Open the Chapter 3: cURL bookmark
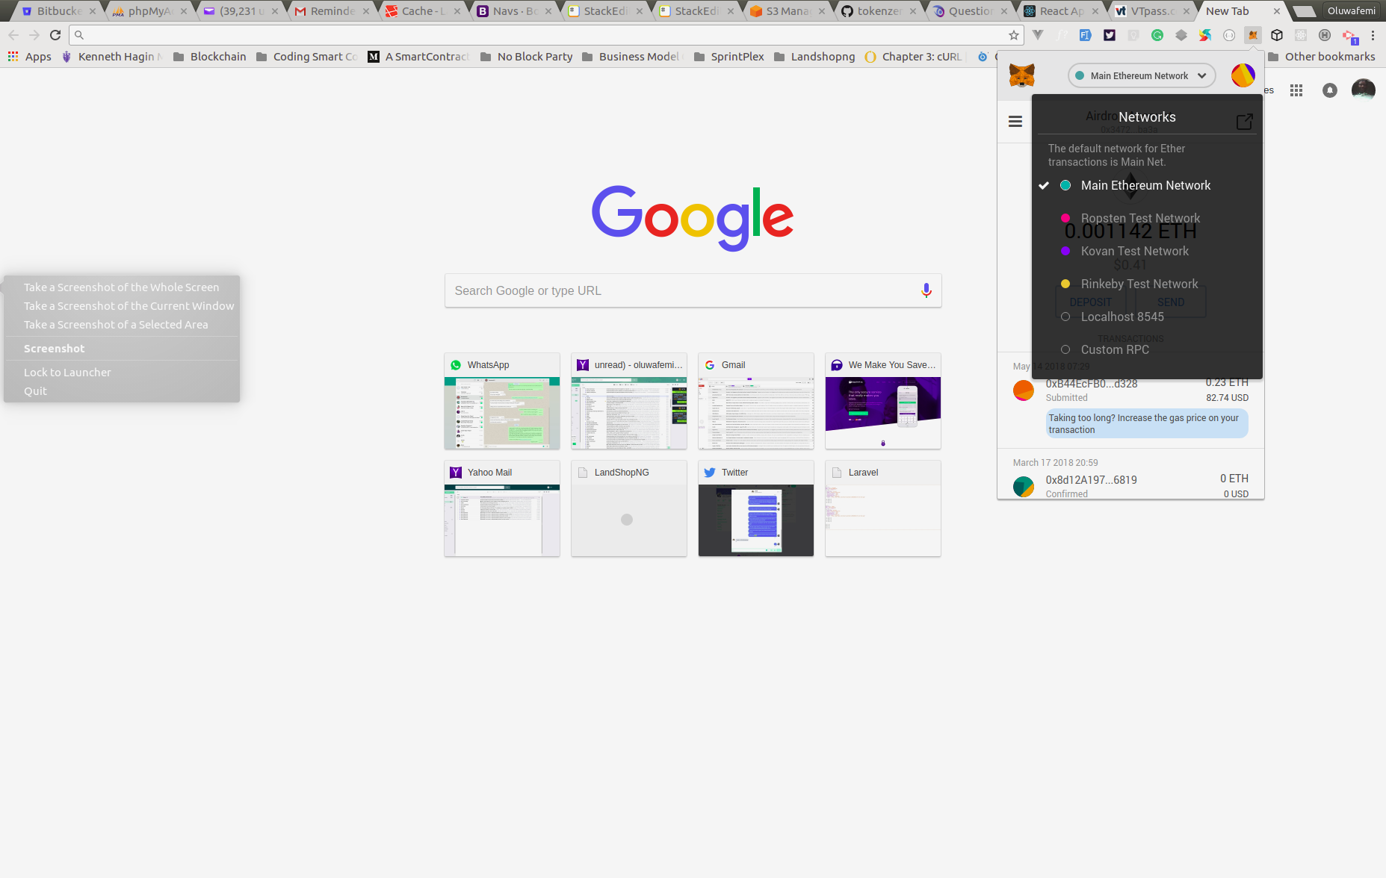The height and width of the screenshot is (878, 1386). coord(915,57)
